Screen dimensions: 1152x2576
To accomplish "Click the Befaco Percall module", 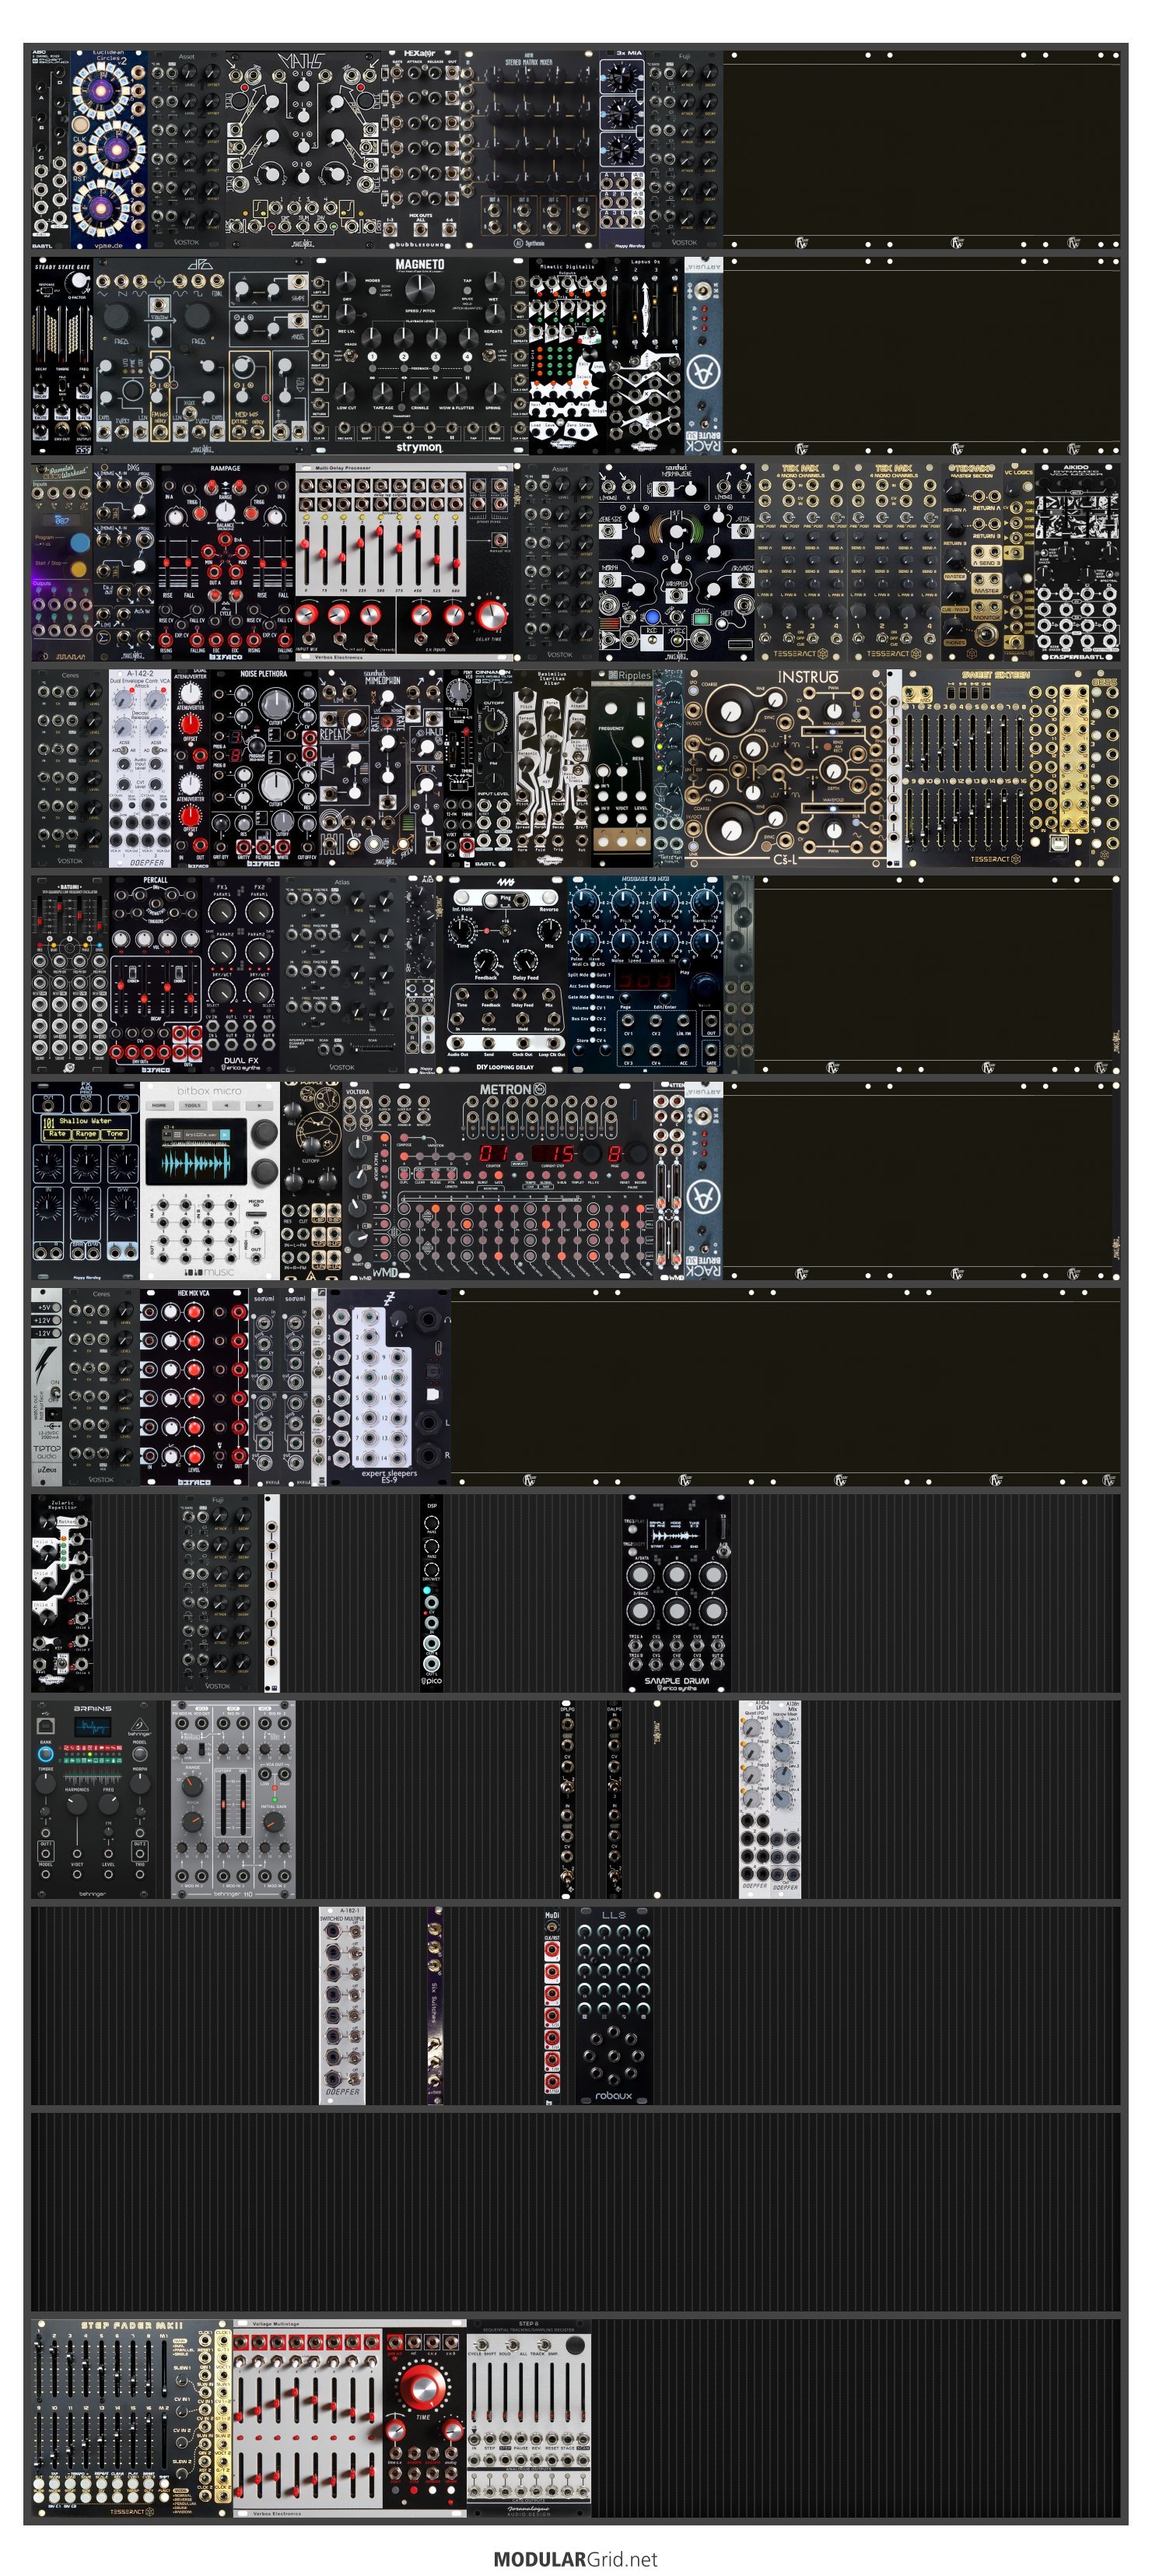I will (x=155, y=975).
